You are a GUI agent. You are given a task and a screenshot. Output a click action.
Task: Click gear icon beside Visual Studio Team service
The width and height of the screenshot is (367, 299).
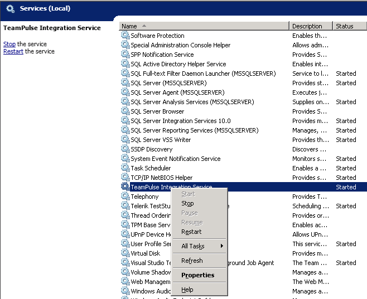(x=125, y=262)
